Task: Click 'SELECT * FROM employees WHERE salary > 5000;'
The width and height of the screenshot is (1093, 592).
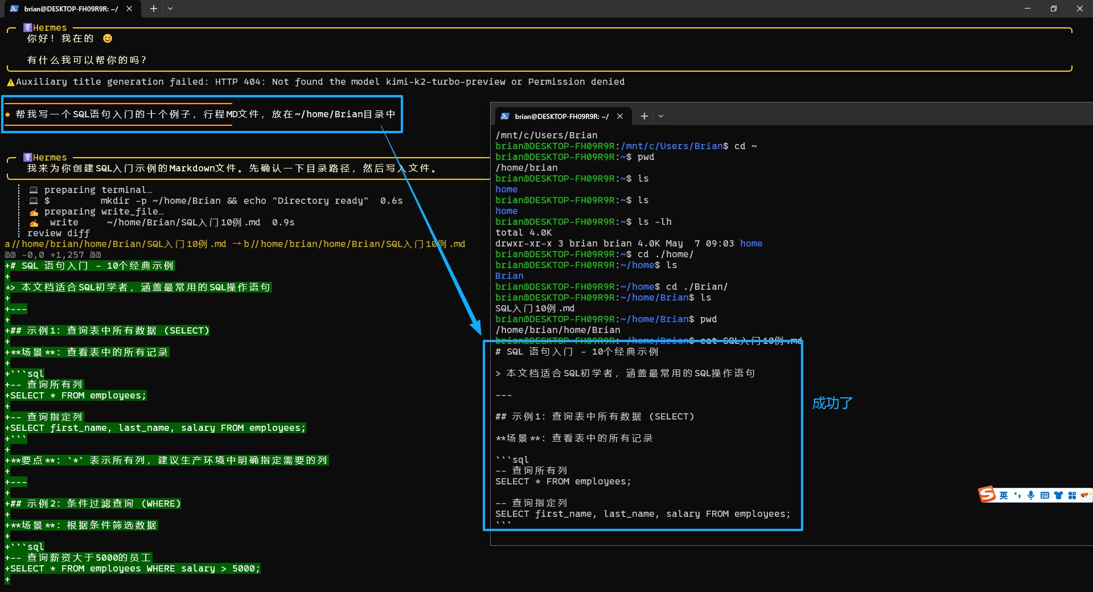Action: pos(135,569)
